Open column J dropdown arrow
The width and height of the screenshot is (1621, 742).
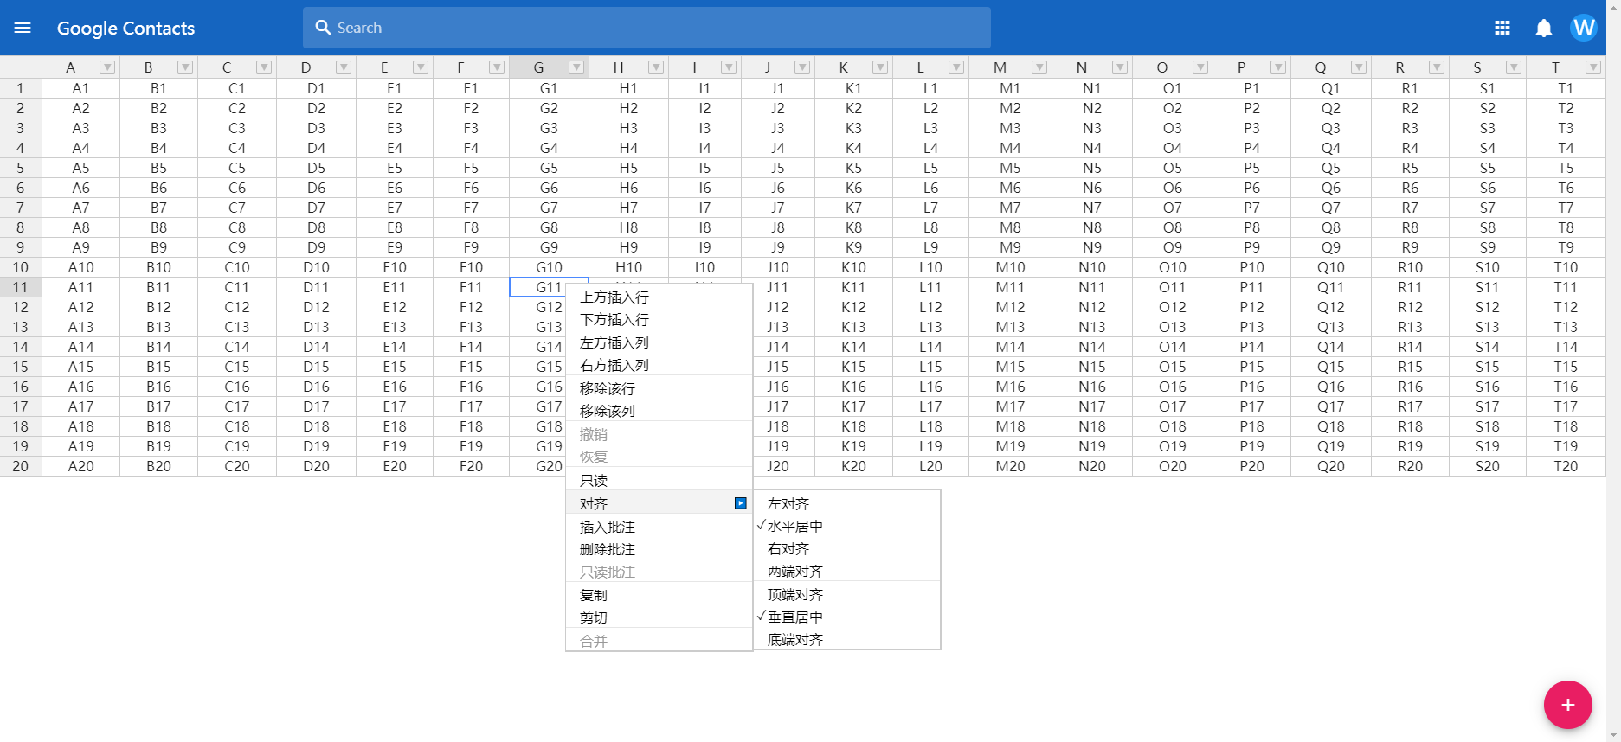point(802,67)
